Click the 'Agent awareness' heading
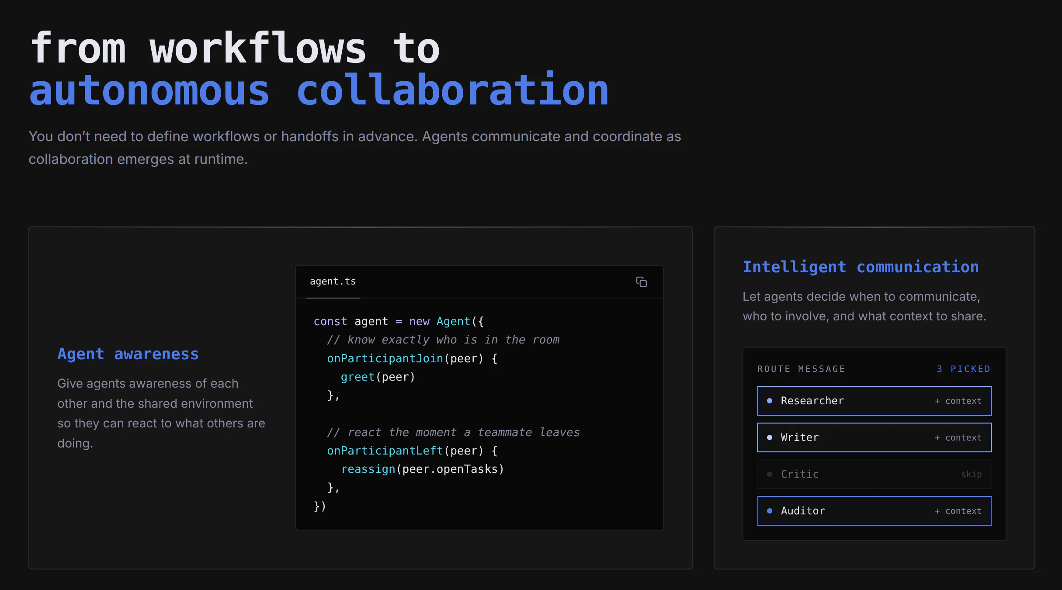This screenshot has height=590, width=1062. [128, 354]
